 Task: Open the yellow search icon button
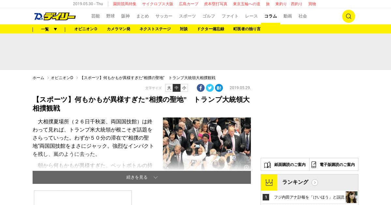pos(348,16)
